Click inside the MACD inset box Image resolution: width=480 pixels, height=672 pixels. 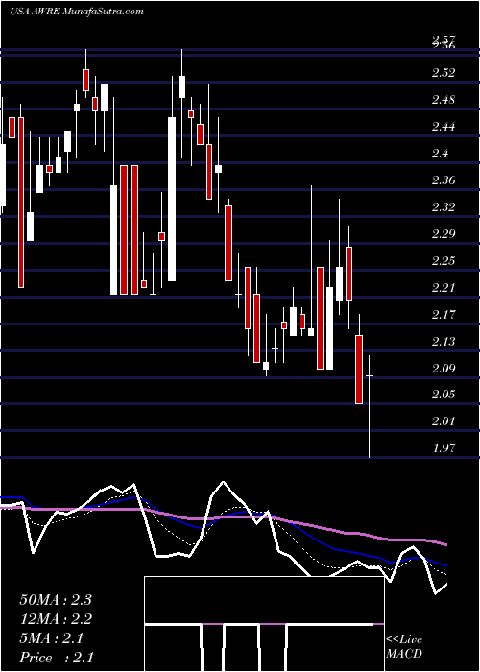tap(264, 624)
